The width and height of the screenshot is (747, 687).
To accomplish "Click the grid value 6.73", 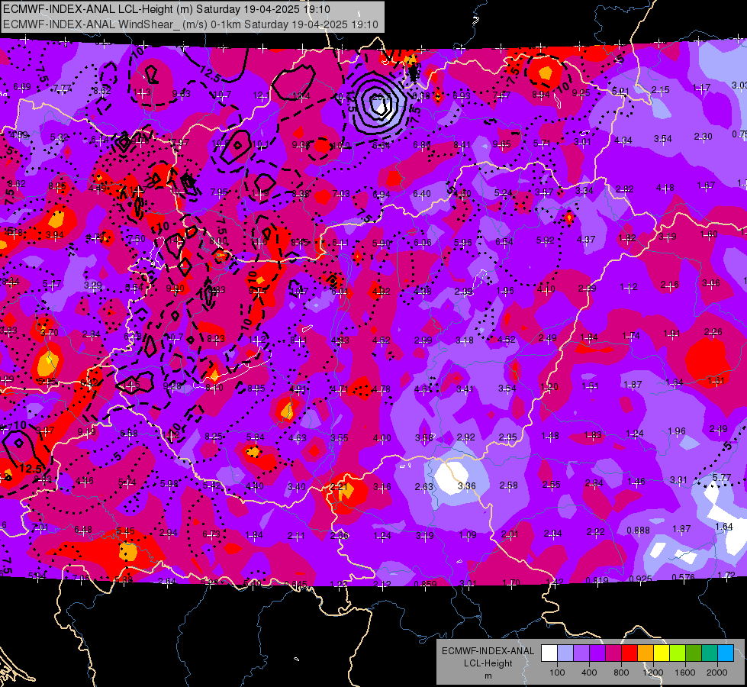I will click(211, 534).
